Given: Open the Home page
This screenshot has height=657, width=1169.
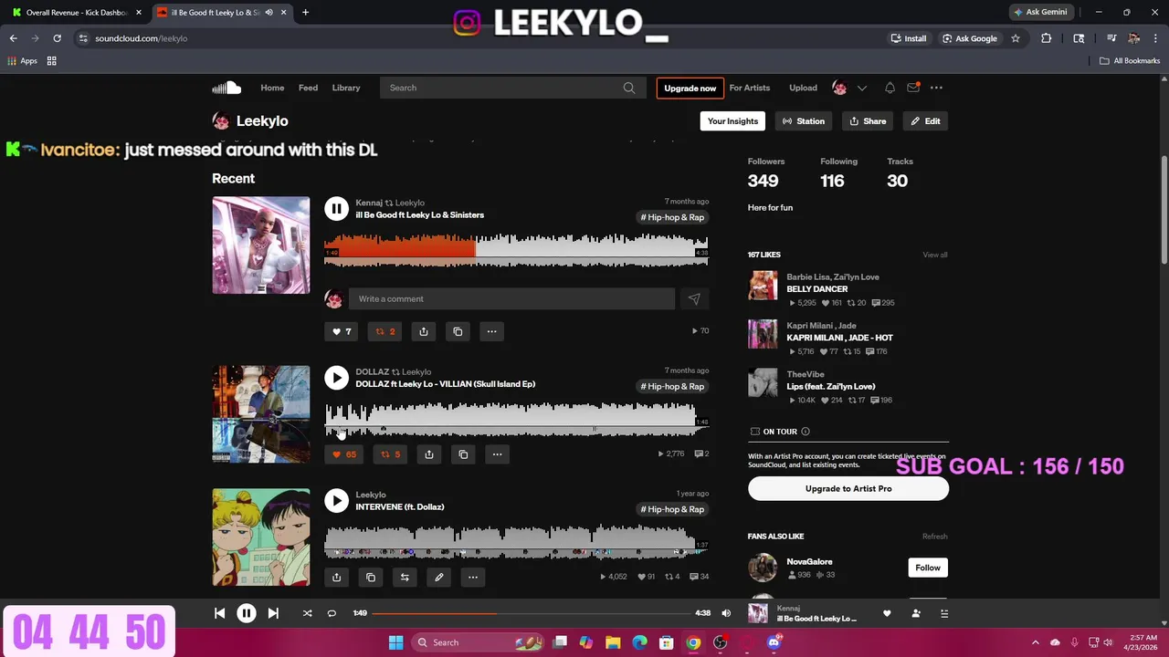Looking at the screenshot, I should coord(272,88).
